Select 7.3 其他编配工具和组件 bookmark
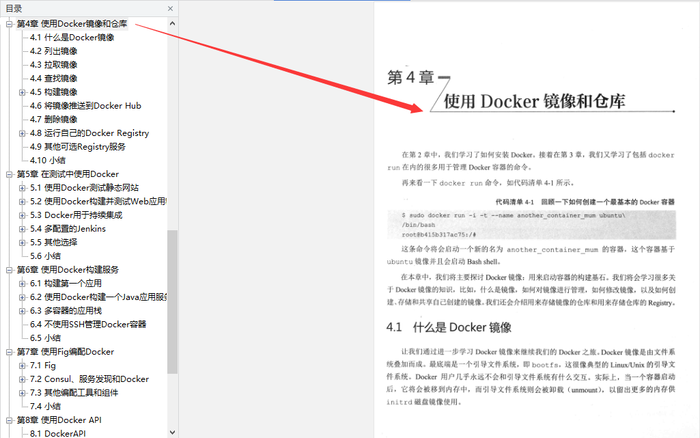 [74, 393]
